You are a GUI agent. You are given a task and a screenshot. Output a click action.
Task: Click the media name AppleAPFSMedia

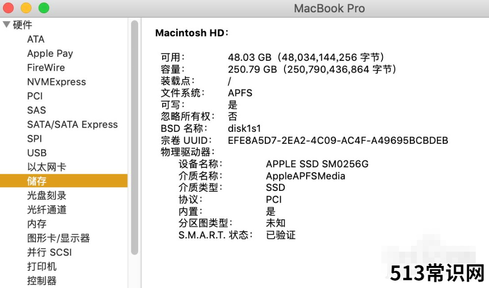pos(306,176)
